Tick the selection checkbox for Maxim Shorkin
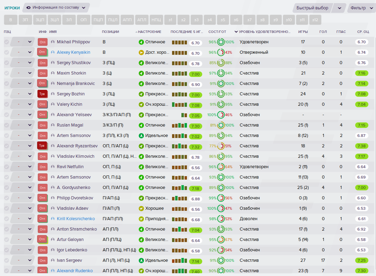The height and width of the screenshot is (276, 376). coord(7,73)
